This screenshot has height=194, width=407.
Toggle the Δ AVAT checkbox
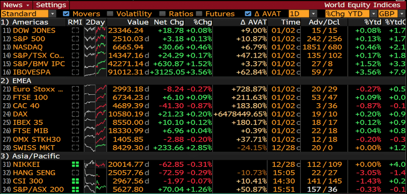(248, 14)
